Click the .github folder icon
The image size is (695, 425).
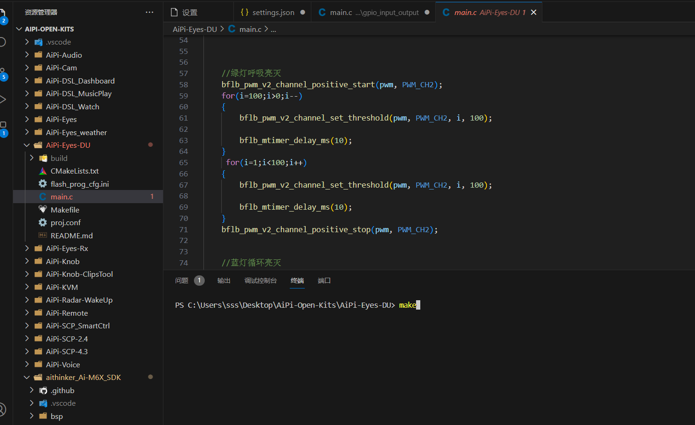click(43, 390)
